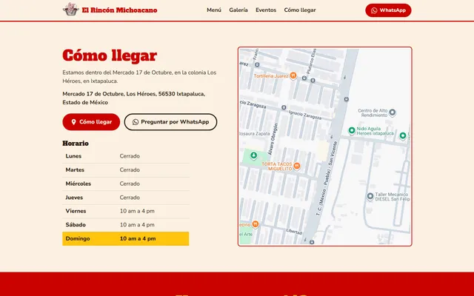The height and width of the screenshot is (296, 474).
Task: Click the Horario heading
Action: pyautogui.click(x=76, y=143)
